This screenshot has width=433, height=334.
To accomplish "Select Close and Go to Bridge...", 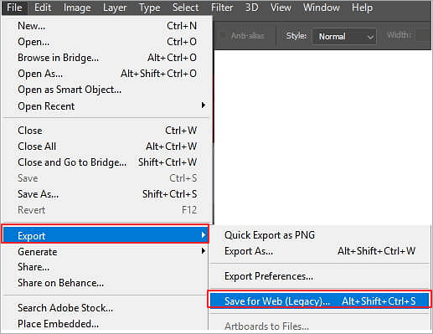I will click(106, 162).
